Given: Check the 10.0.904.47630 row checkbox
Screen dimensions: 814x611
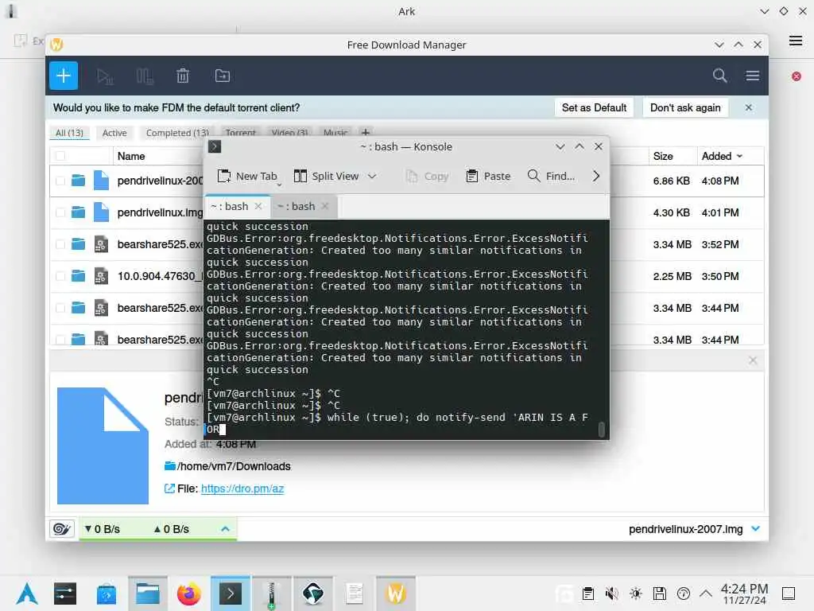Looking at the screenshot, I should (x=60, y=276).
